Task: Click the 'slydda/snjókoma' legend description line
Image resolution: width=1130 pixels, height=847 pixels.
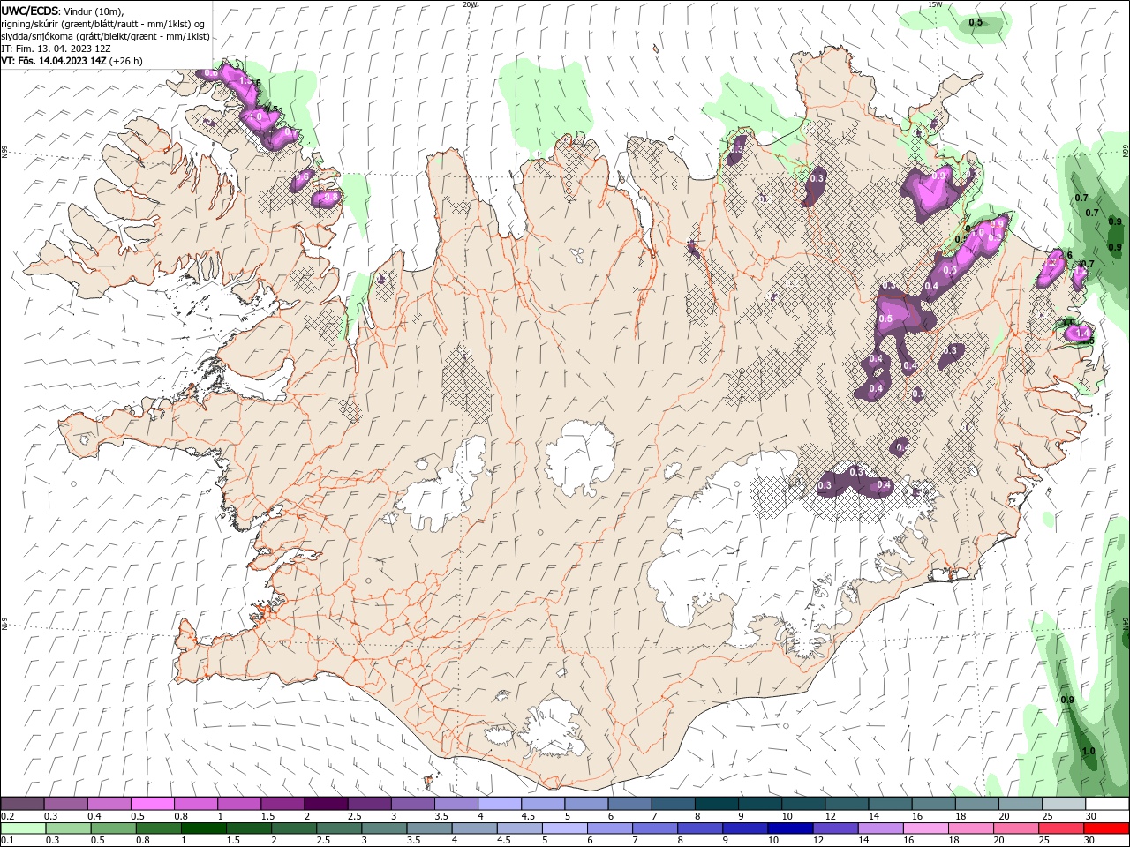Action: coord(105,36)
